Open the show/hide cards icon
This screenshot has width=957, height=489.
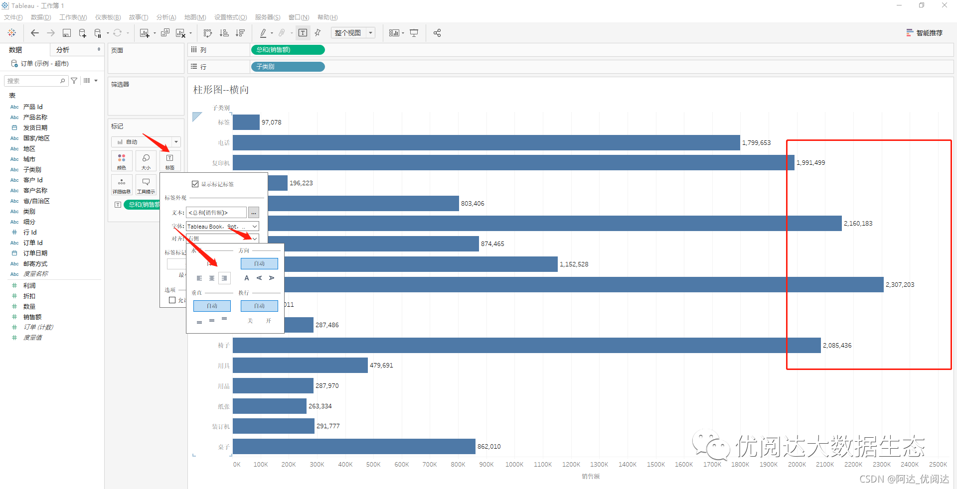(x=394, y=33)
